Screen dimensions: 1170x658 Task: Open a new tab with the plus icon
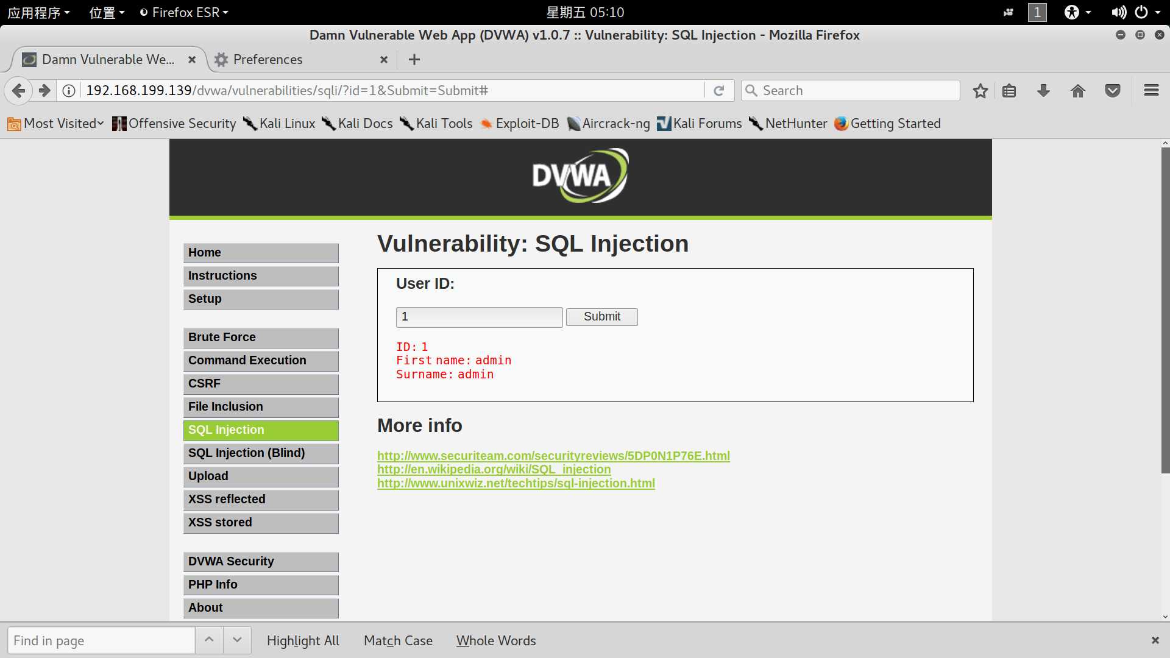click(x=414, y=59)
